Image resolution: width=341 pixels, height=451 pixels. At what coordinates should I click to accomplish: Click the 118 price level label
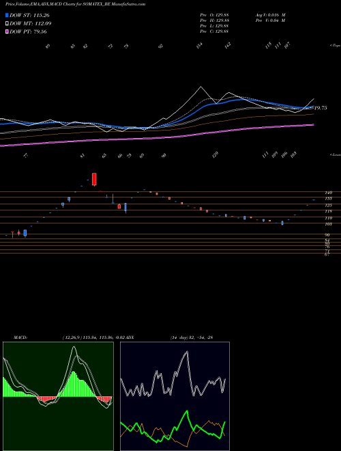(329, 211)
